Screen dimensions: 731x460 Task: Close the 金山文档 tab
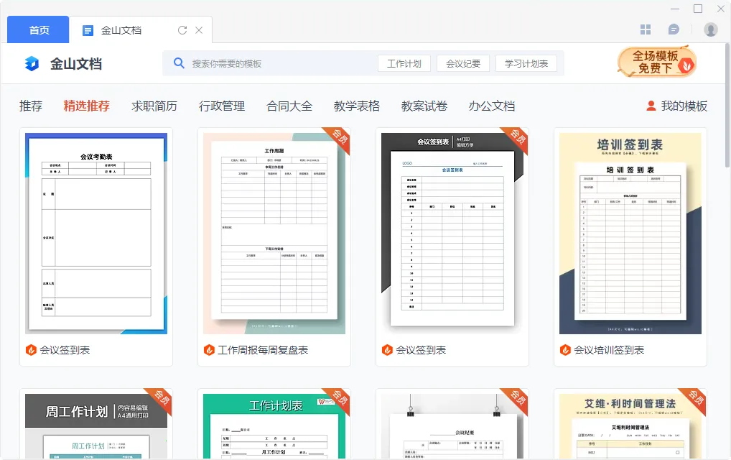click(x=199, y=30)
